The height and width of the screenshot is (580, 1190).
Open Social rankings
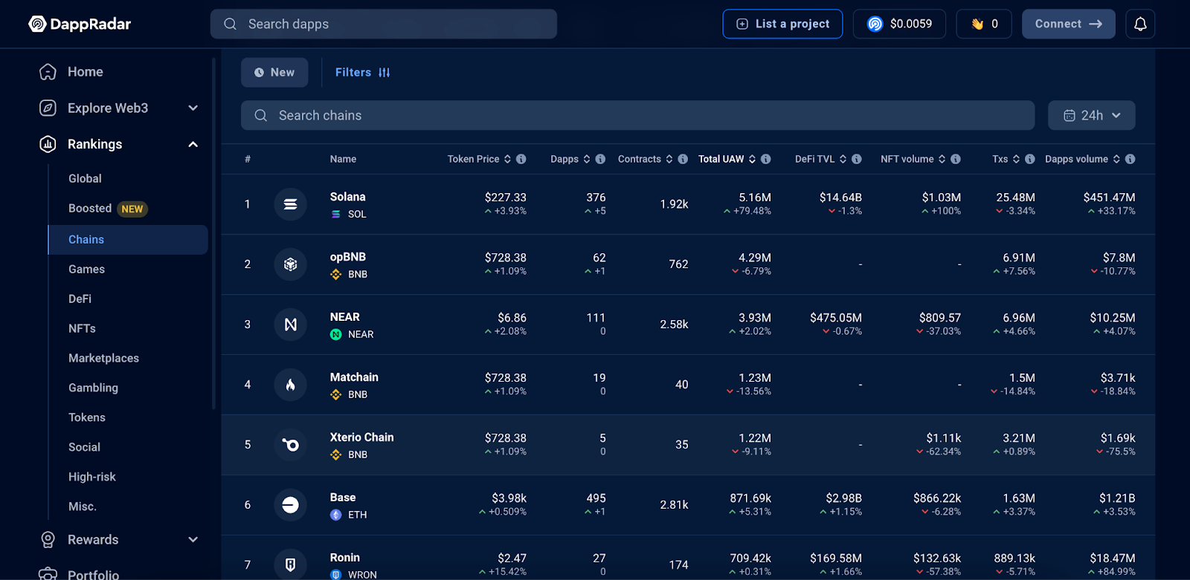pyautogui.click(x=84, y=447)
